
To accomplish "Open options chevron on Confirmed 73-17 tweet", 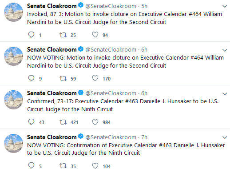I will tap(225, 94).
